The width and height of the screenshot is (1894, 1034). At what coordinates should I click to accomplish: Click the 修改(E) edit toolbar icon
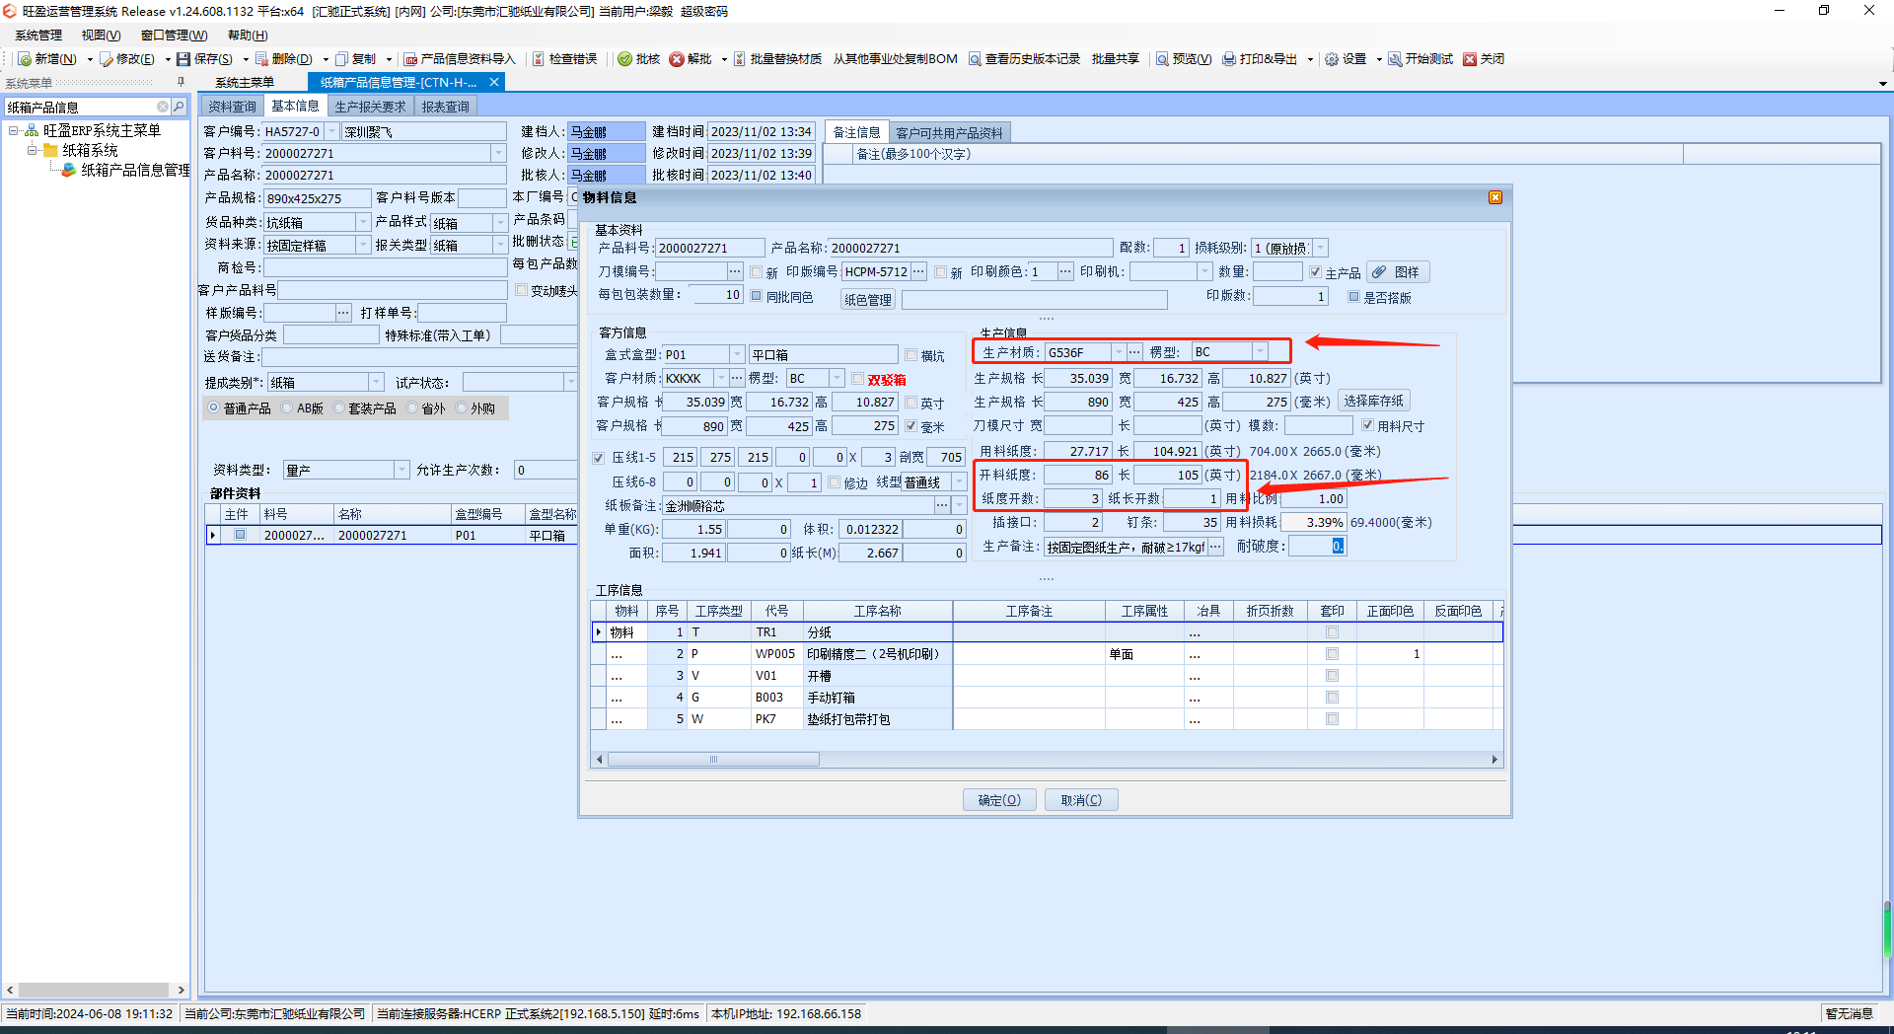107,59
